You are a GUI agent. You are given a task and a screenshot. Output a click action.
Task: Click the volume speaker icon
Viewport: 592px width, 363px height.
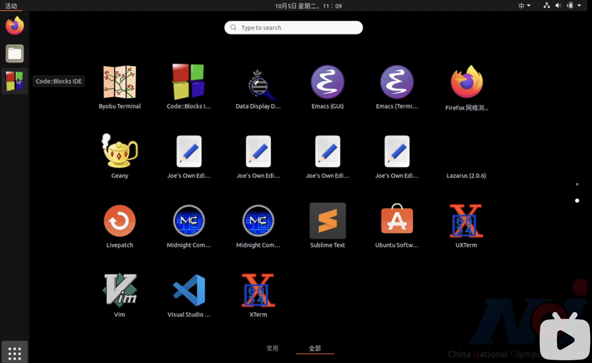click(558, 6)
